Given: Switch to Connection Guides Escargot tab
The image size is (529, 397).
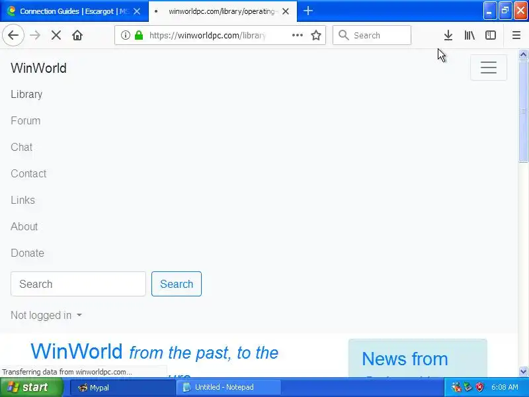Looking at the screenshot, I should click(74, 11).
